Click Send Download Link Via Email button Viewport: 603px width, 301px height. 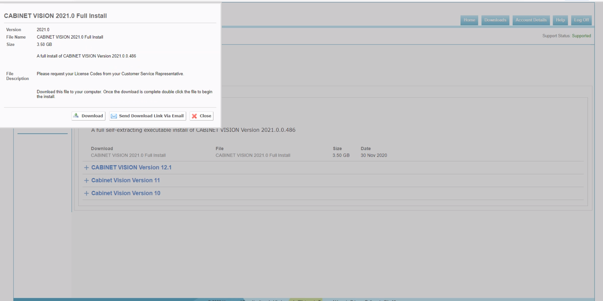click(148, 116)
